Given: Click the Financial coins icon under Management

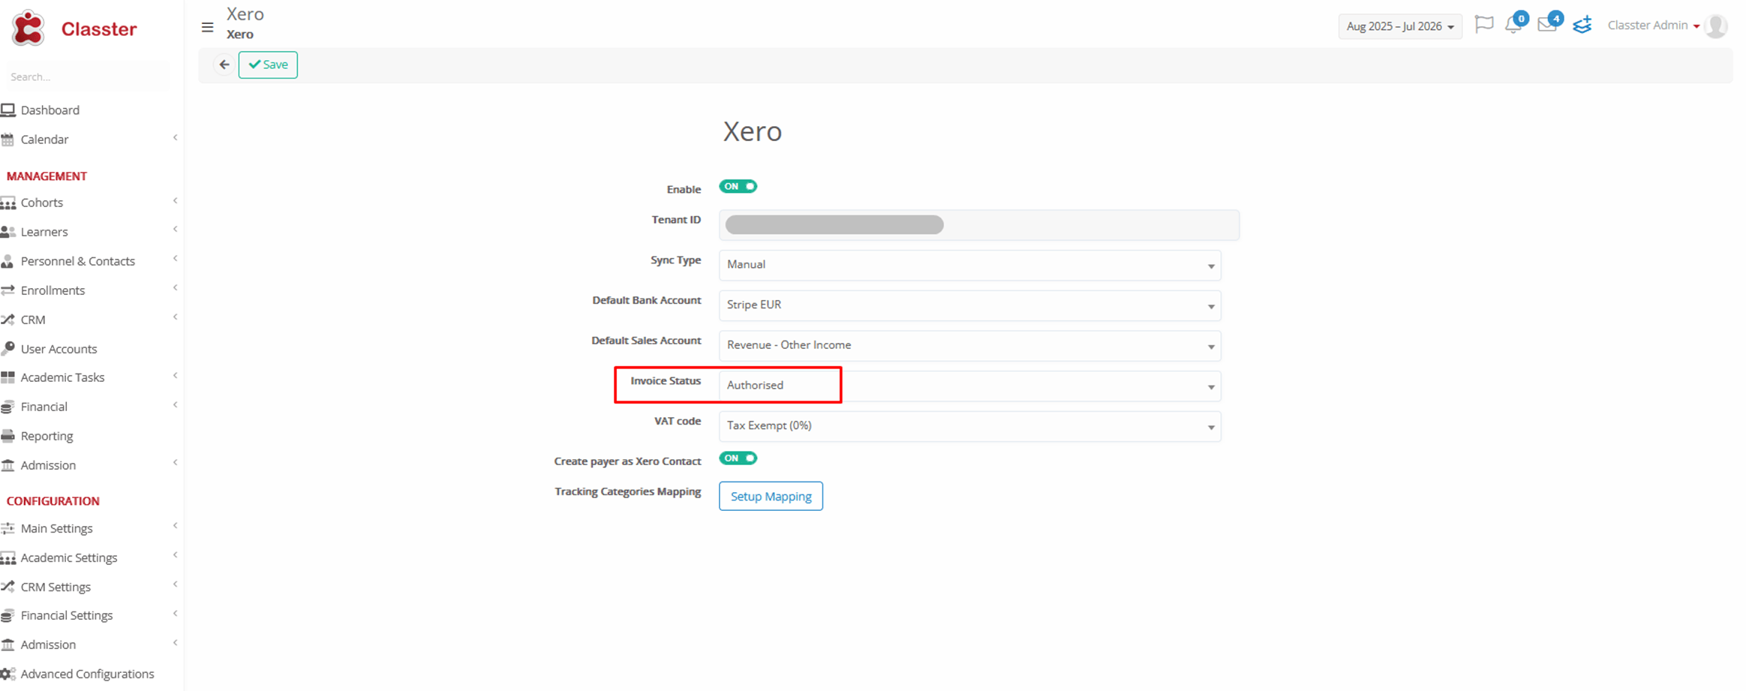Looking at the screenshot, I should click(8, 407).
